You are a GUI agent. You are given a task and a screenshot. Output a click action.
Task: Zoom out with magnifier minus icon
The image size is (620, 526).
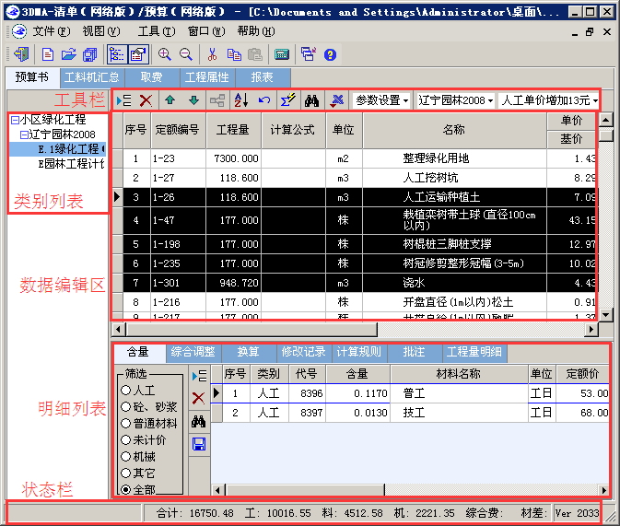185,54
